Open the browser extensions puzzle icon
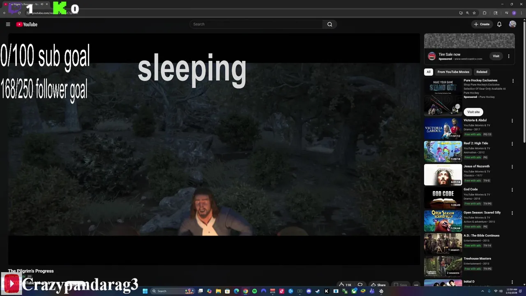 pyautogui.click(x=484, y=13)
